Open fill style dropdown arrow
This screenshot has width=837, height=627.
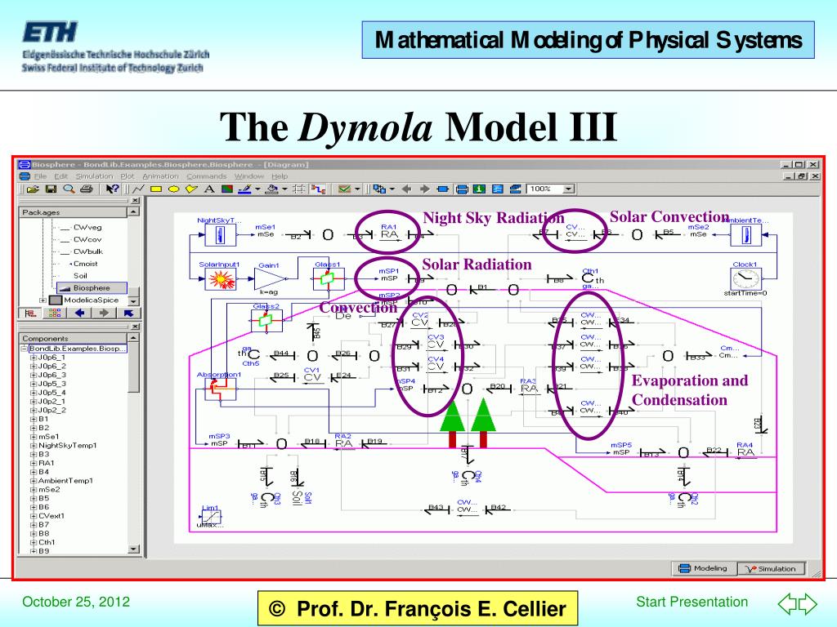[x=284, y=189]
